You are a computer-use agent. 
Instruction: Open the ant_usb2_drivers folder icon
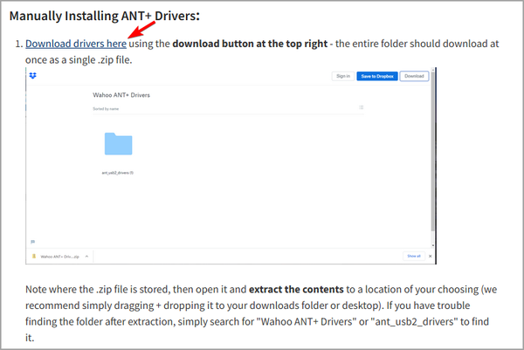(x=118, y=144)
